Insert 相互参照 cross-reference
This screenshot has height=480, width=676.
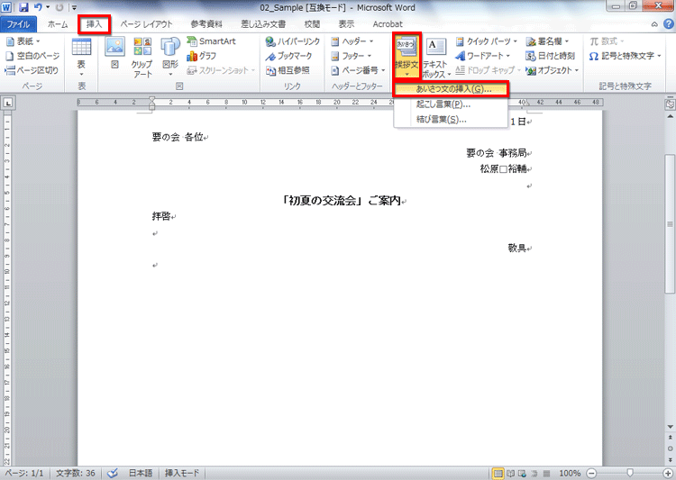[288, 70]
